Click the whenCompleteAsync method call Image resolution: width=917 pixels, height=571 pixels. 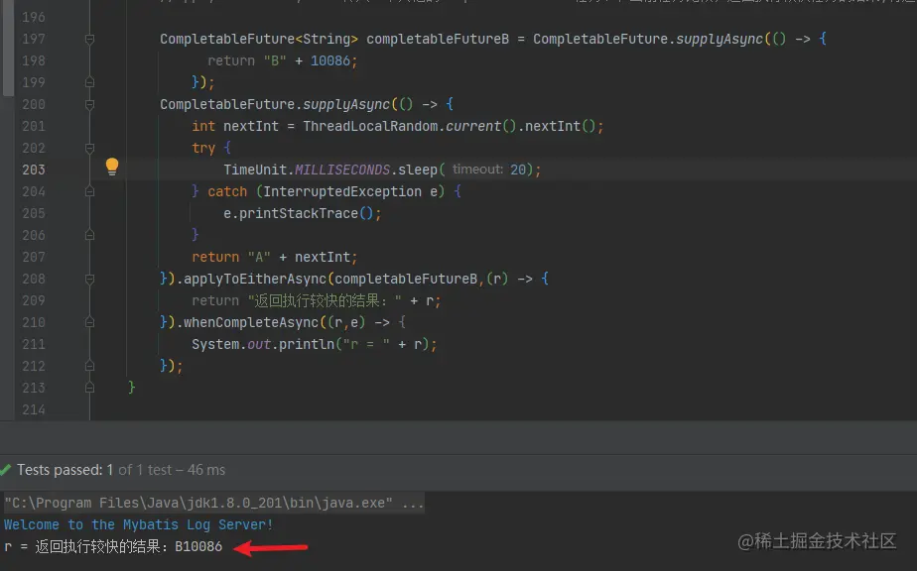pyautogui.click(x=251, y=322)
